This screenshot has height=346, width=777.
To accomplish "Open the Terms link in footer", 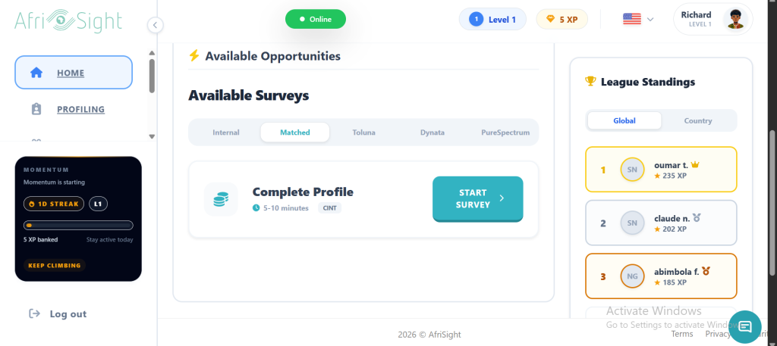I will pos(681,334).
